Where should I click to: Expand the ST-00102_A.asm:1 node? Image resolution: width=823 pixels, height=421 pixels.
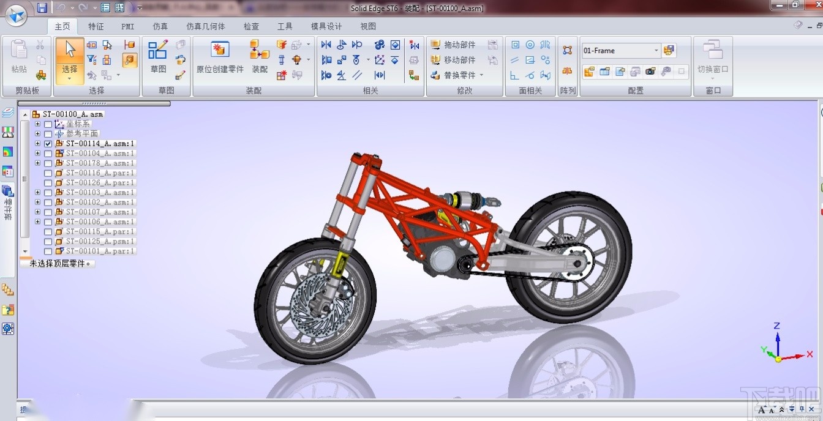pos(37,202)
